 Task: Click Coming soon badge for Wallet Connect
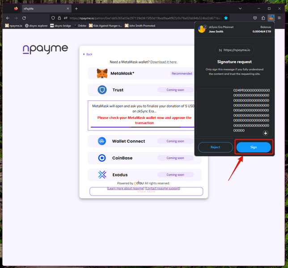coord(175,141)
